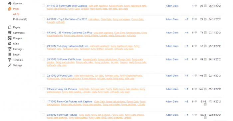Click comment bubble of 22/10/12 25 Funny Cats
This screenshot has width=233, height=121.
[196, 76]
